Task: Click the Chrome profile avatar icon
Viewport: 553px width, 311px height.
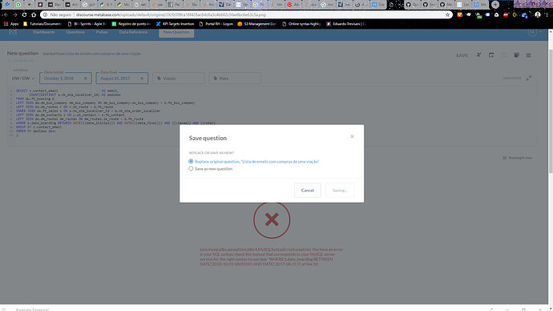Action: point(538,14)
